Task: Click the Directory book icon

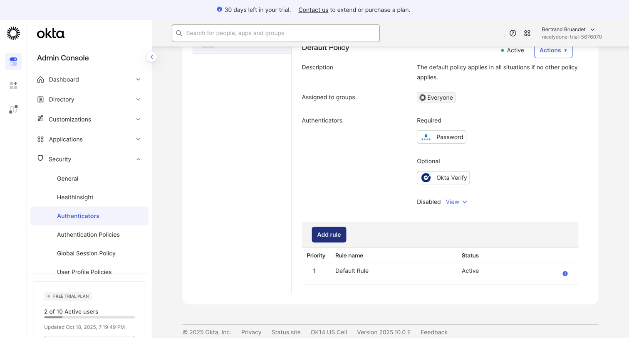Action: point(40,99)
